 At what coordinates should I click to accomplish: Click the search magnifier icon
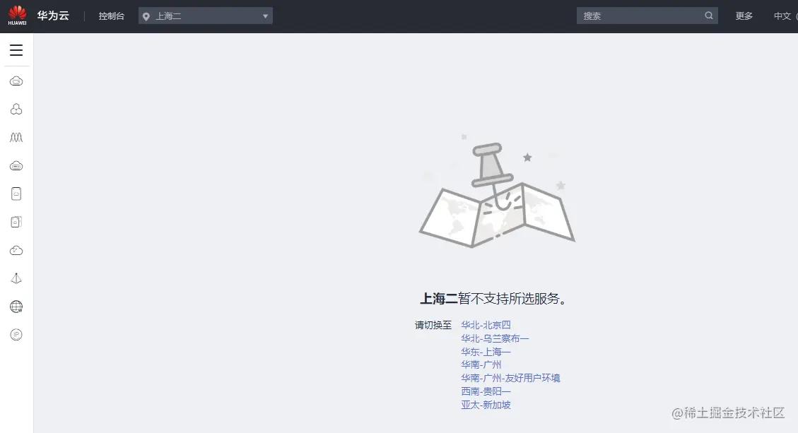pyautogui.click(x=708, y=16)
